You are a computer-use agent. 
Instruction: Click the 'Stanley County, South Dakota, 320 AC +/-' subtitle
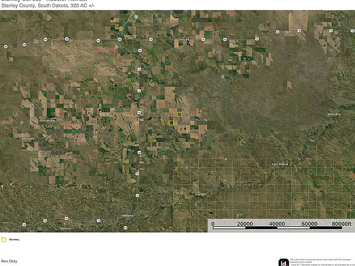pos(48,6)
